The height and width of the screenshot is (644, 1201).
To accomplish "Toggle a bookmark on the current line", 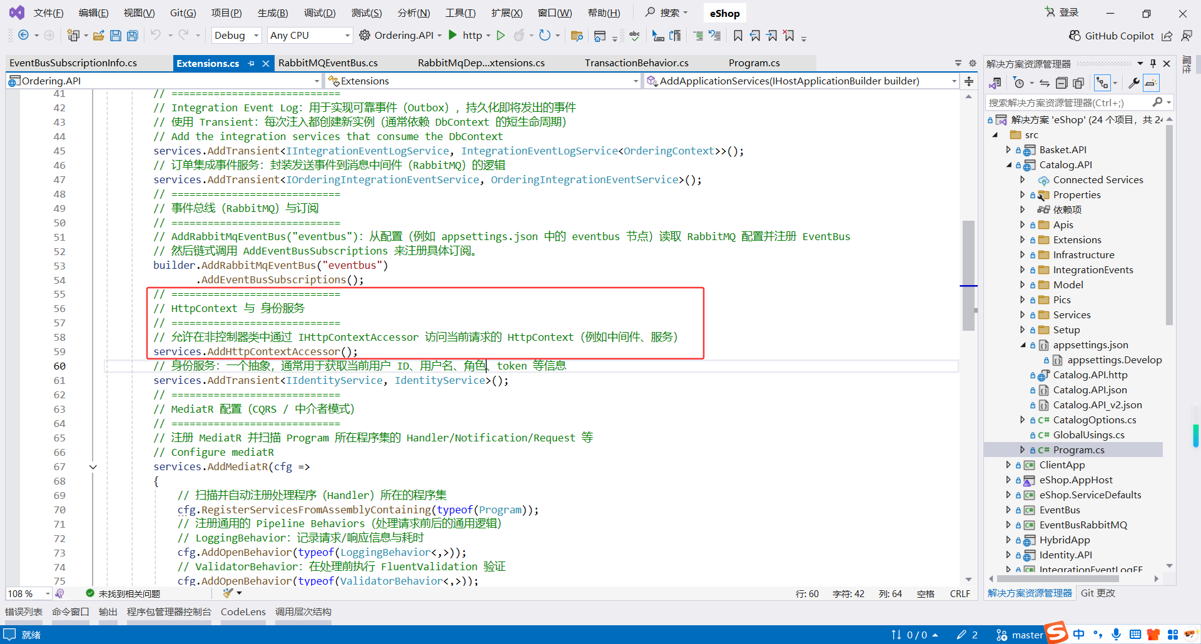I will (737, 35).
